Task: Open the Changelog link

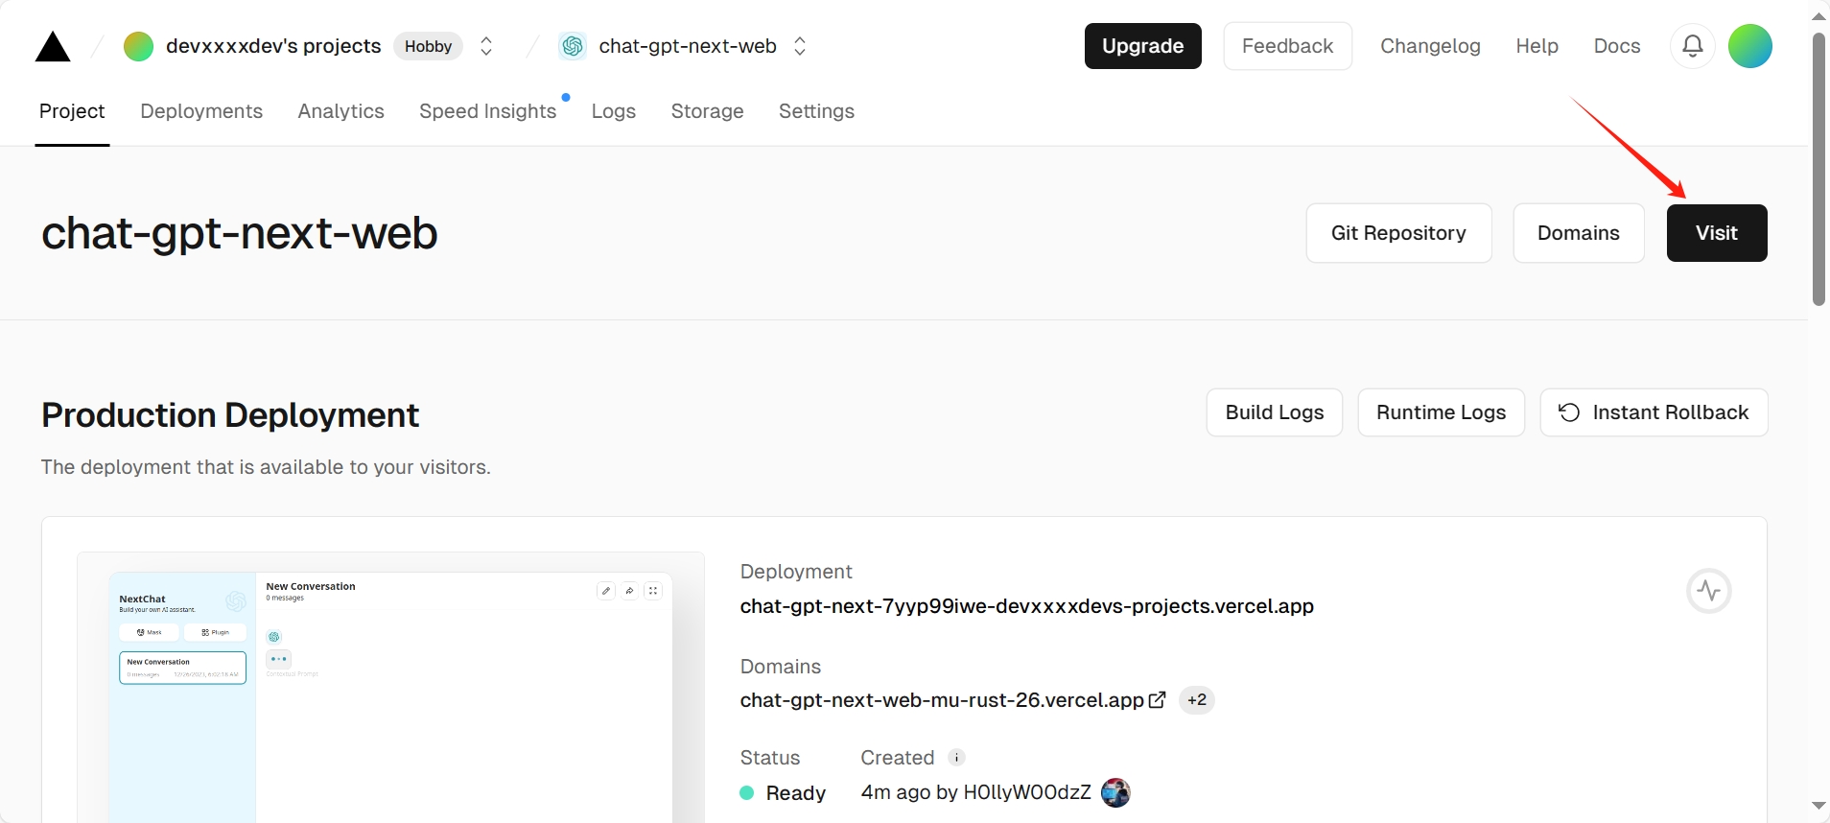Action: (x=1430, y=46)
